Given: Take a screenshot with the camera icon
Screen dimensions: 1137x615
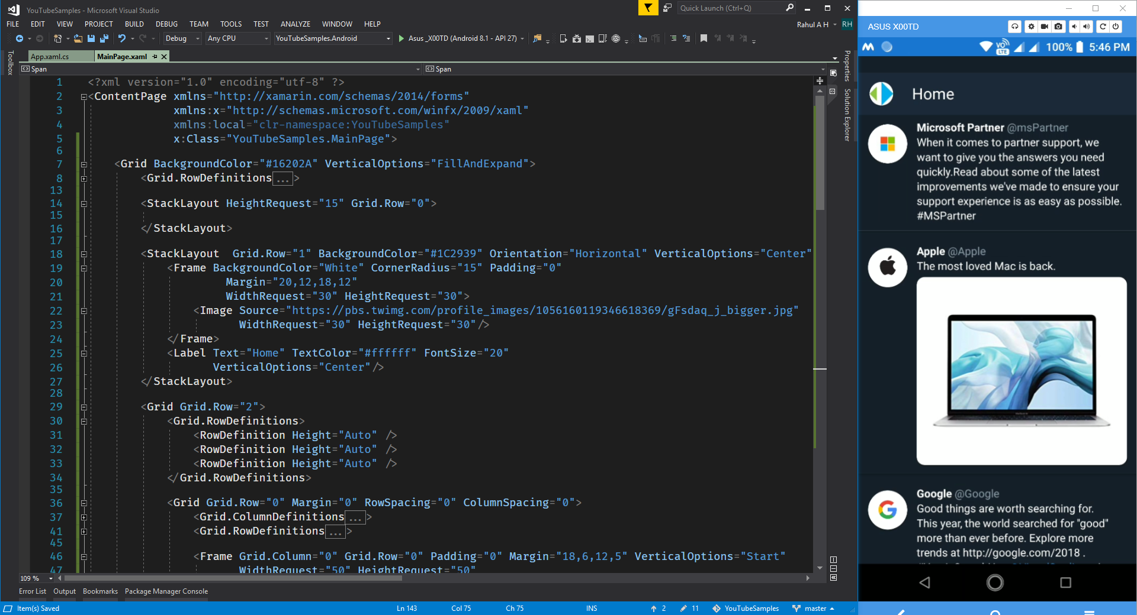Looking at the screenshot, I should point(1058,27).
